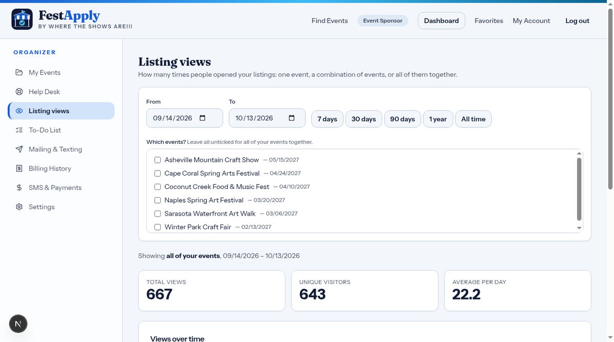Select Listing views in the sidebar
Screen dimensions: 614x342
[x=61, y=111]
